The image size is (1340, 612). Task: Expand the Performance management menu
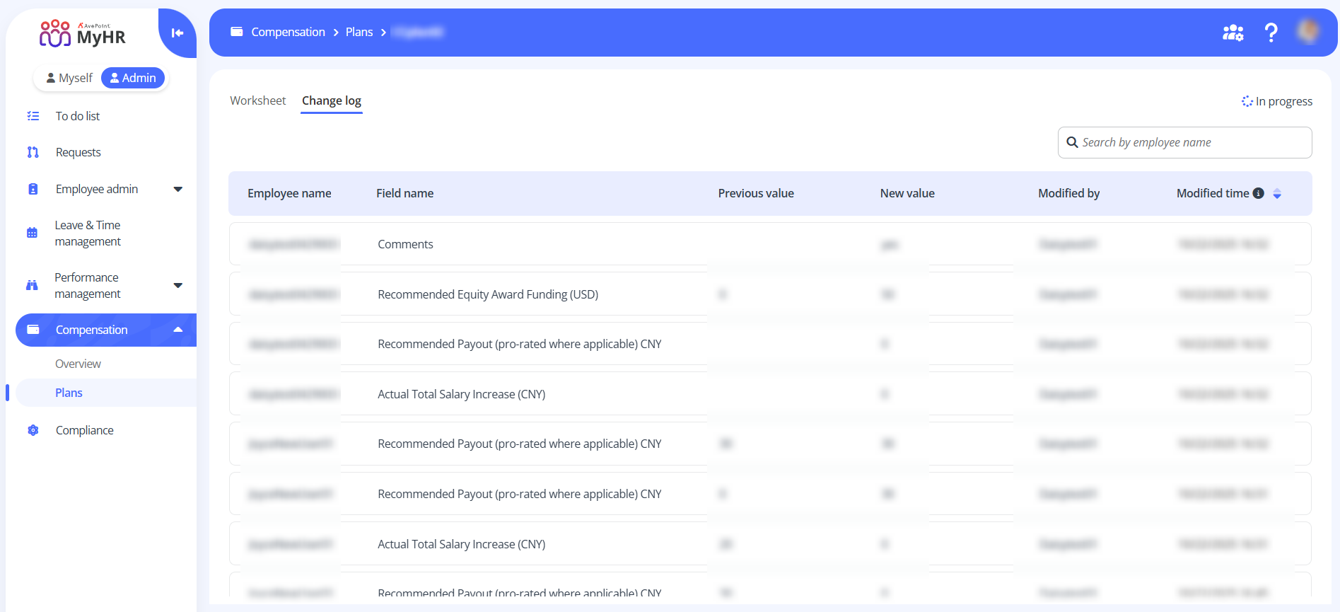[x=177, y=285]
